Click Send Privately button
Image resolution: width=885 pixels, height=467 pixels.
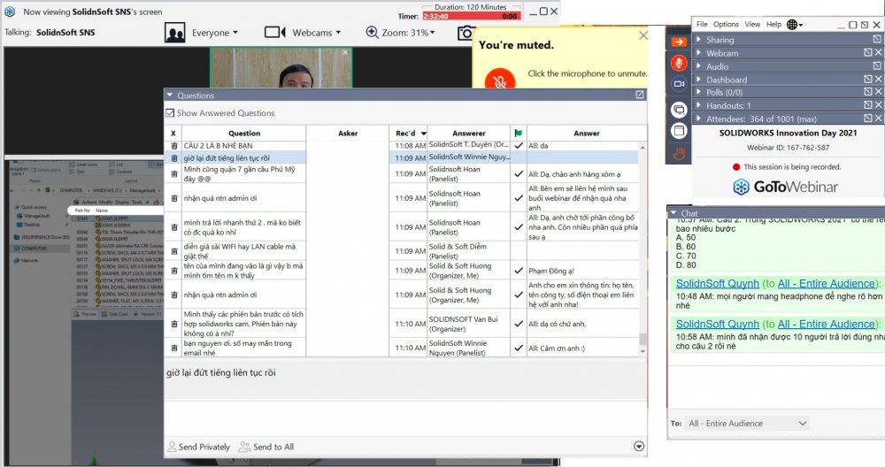pyautogui.click(x=198, y=447)
